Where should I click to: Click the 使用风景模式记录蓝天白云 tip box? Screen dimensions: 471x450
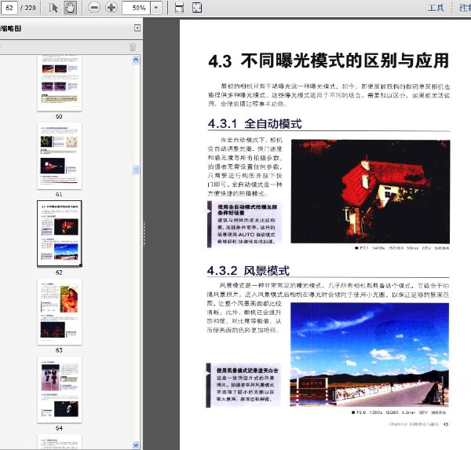point(243,385)
